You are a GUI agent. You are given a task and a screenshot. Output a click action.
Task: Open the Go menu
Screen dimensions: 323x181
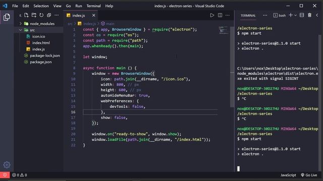point(68,6)
